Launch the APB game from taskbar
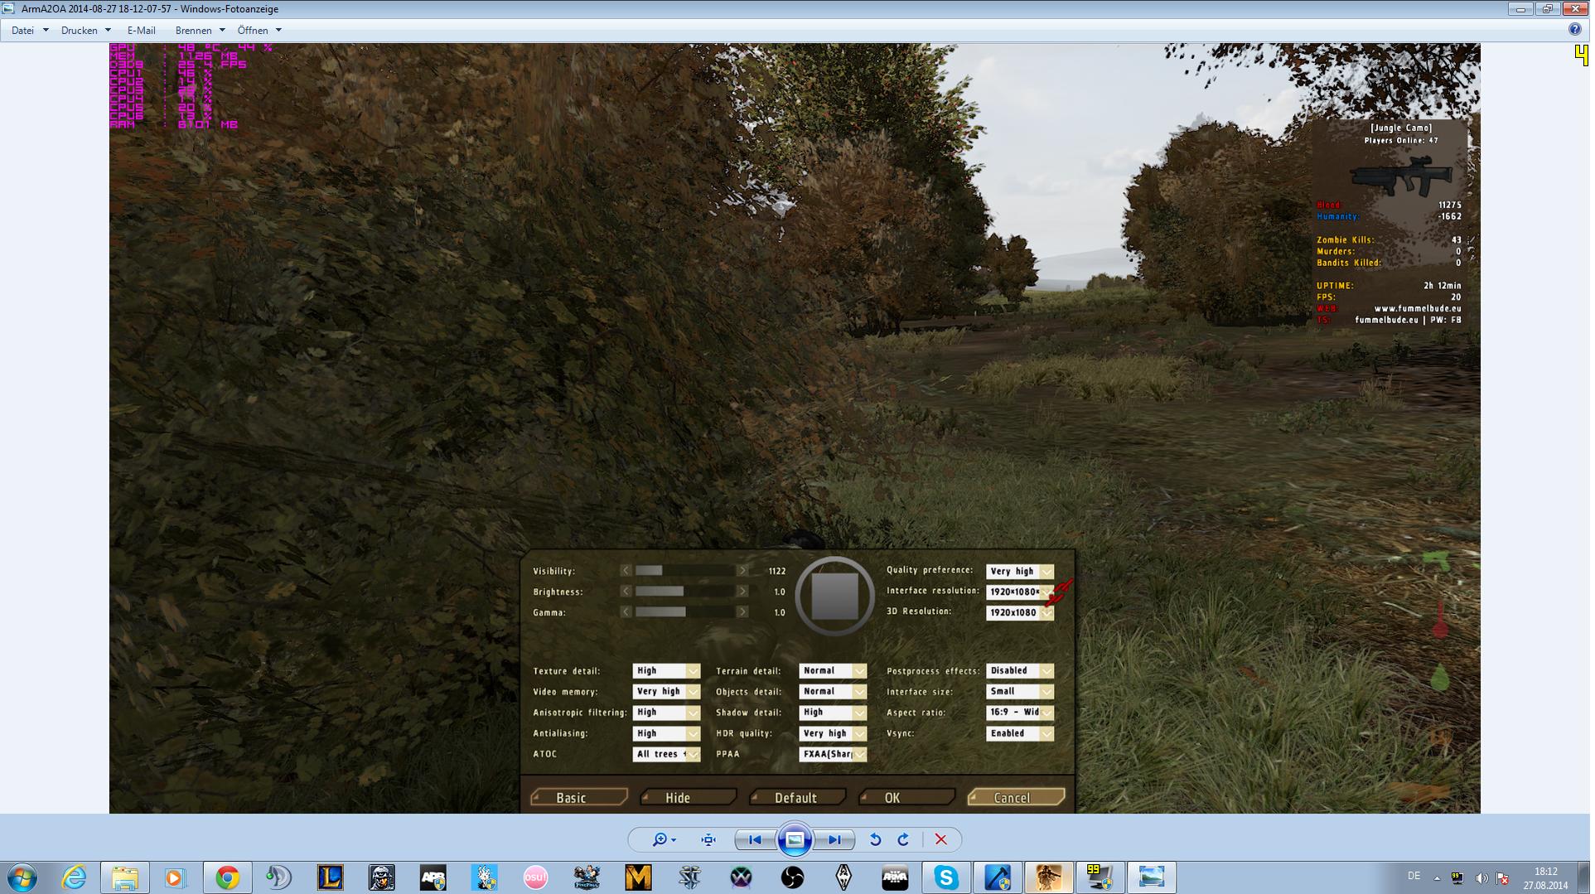 point(433,877)
